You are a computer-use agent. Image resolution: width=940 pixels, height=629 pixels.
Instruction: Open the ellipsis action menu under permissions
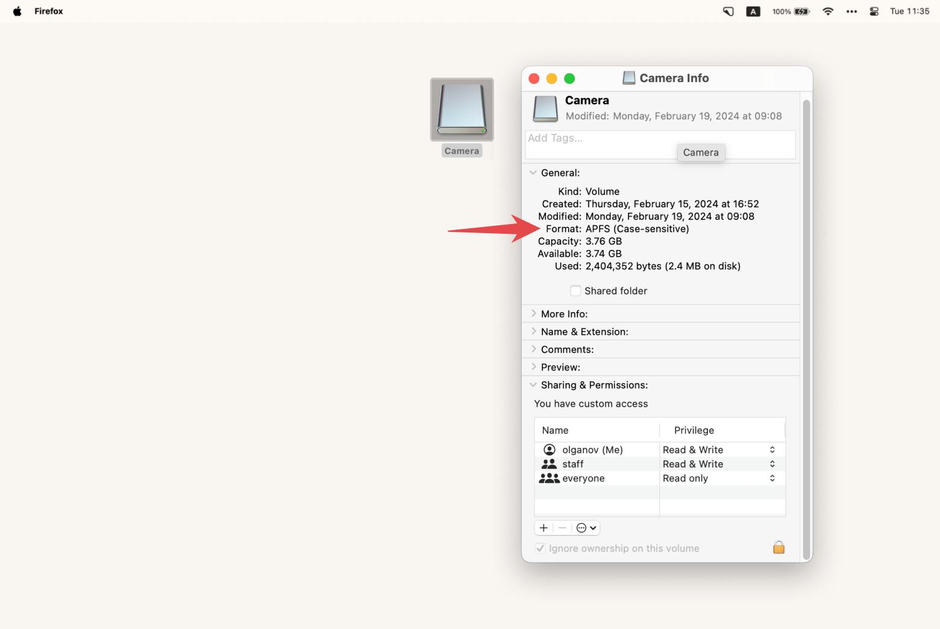point(586,528)
